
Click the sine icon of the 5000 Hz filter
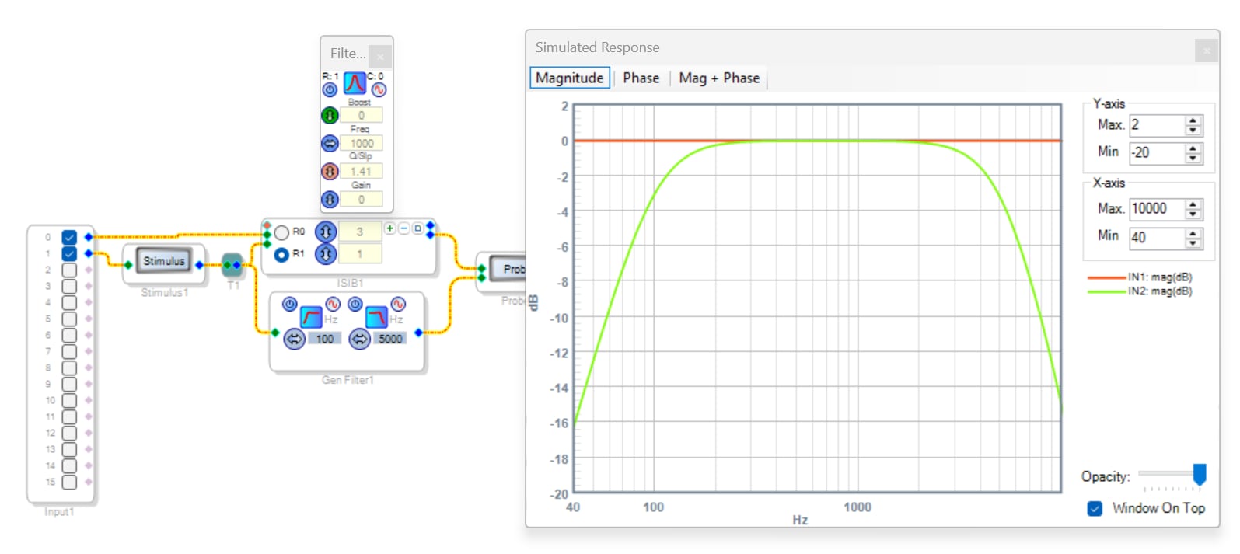(x=398, y=304)
